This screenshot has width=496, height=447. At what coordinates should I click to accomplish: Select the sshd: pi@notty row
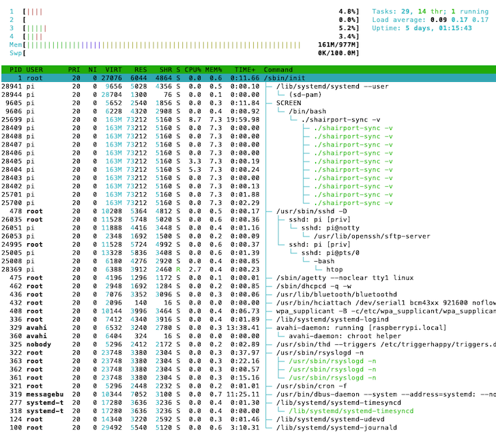[x=248, y=228]
